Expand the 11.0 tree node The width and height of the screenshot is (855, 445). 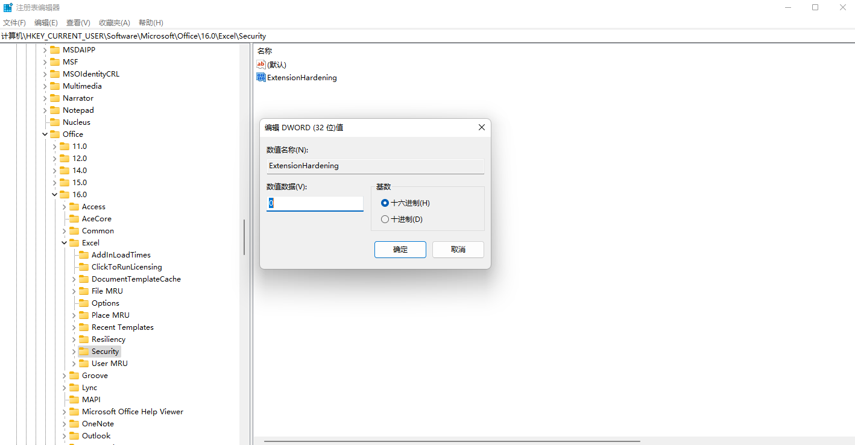pos(54,146)
